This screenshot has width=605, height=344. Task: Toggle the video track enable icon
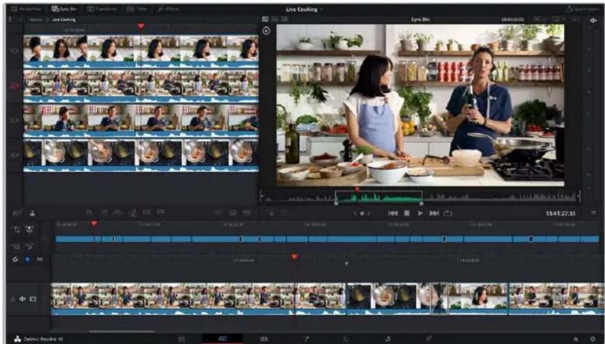pyautogui.click(x=33, y=299)
